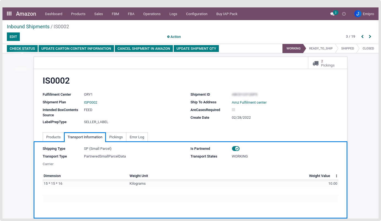Image resolution: width=381 pixels, height=221 pixels.
Task: Click Cancel Shipment in Amazon button
Action: click(x=144, y=48)
